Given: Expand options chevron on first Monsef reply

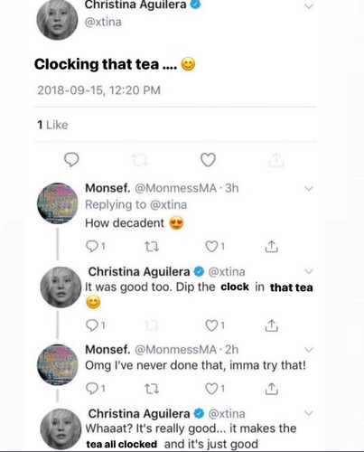Looking at the screenshot, I should 309,189.
